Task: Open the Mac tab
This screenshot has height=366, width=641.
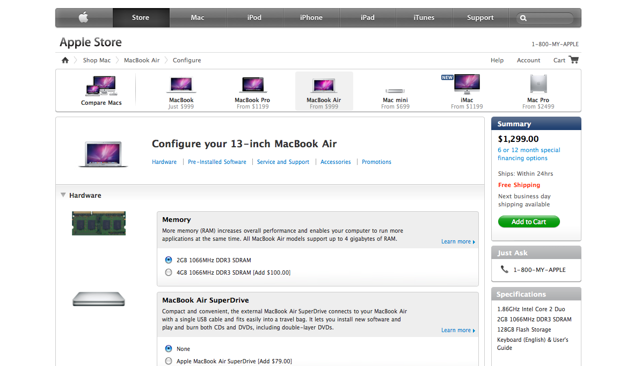Action: tap(198, 18)
